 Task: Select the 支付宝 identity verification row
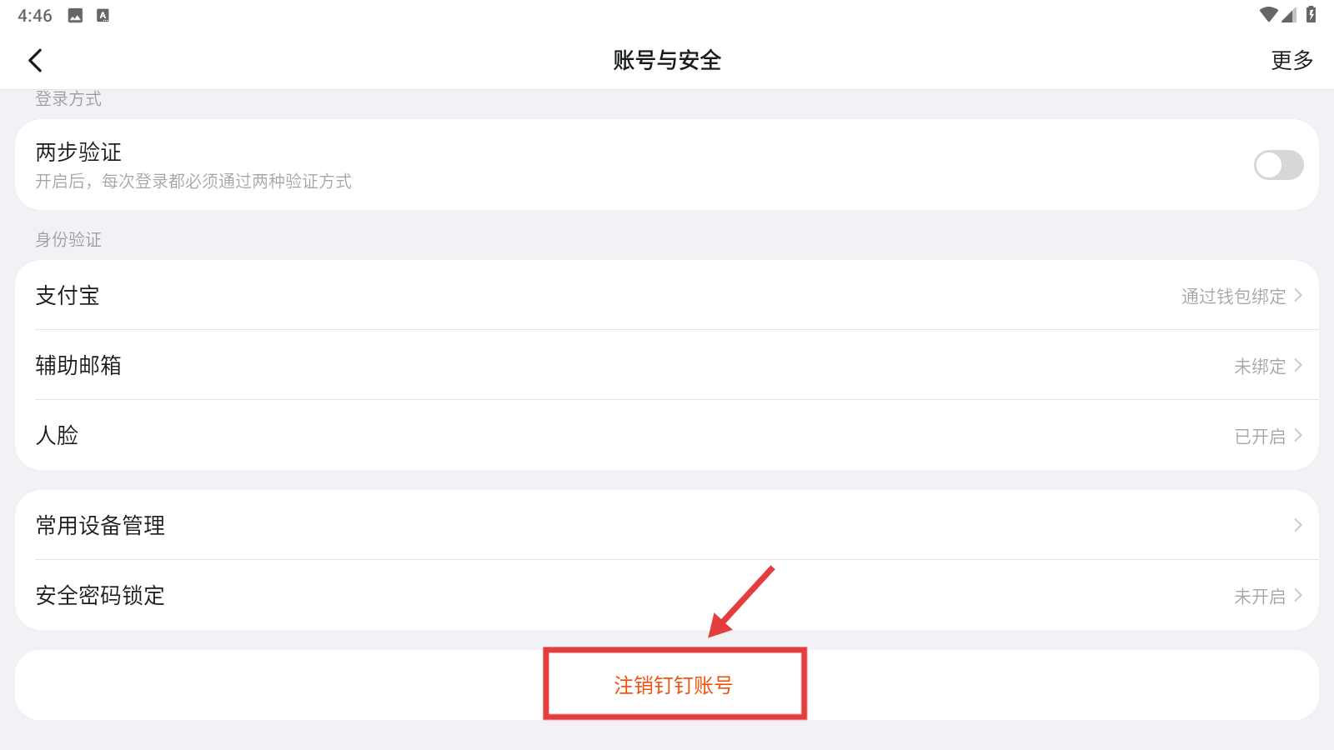[667, 295]
